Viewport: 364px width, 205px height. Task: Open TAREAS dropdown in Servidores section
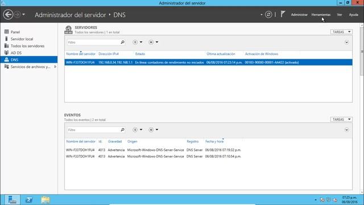(341, 32)
